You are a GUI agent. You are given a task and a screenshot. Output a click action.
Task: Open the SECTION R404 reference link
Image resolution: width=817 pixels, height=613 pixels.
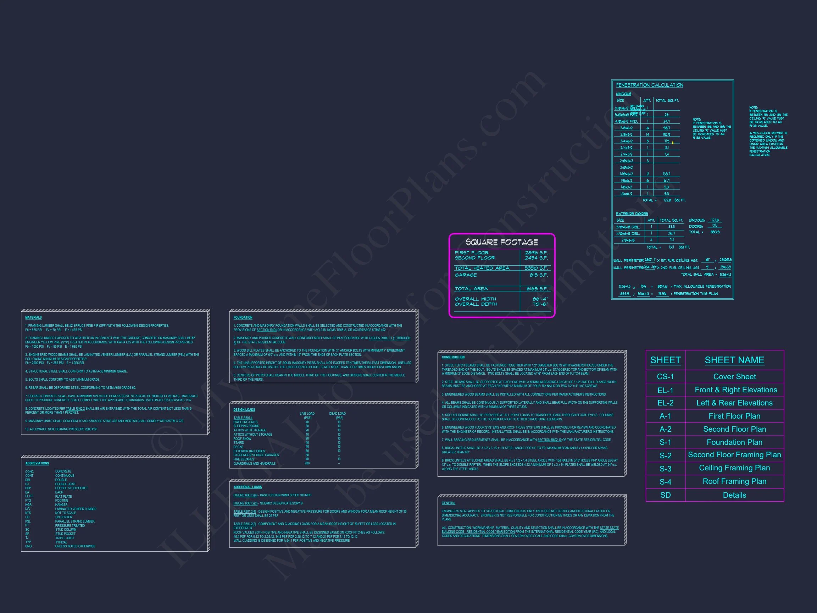[x=266, y=330]
